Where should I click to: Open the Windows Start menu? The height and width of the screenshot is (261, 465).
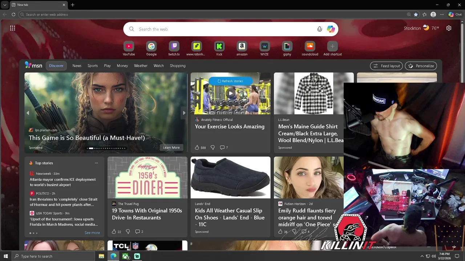point(5,256)
